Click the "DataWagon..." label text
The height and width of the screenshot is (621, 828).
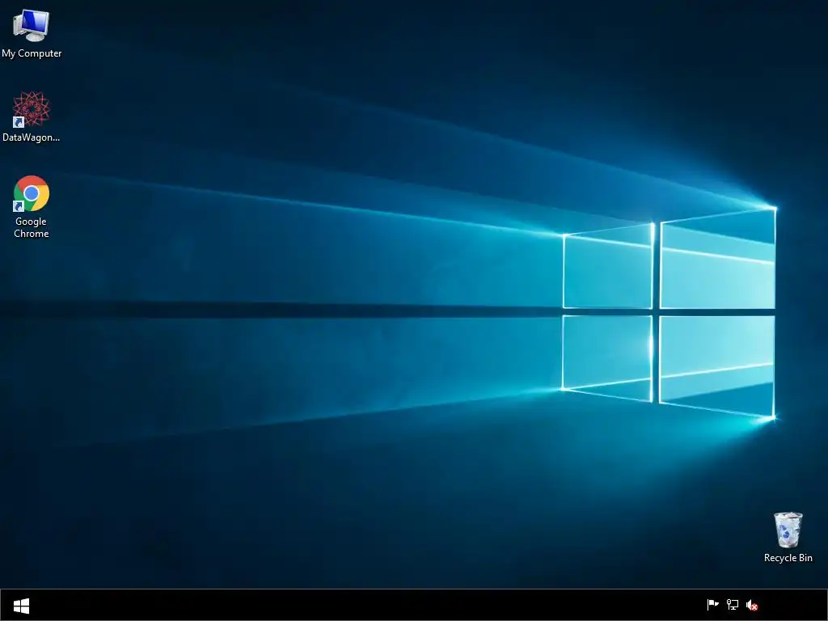32,137
